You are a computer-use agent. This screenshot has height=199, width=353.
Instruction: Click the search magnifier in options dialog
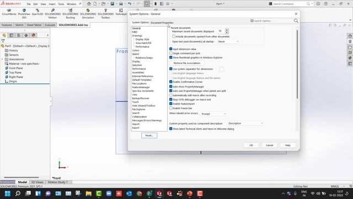pyautogui.click(x=296, y=21)
